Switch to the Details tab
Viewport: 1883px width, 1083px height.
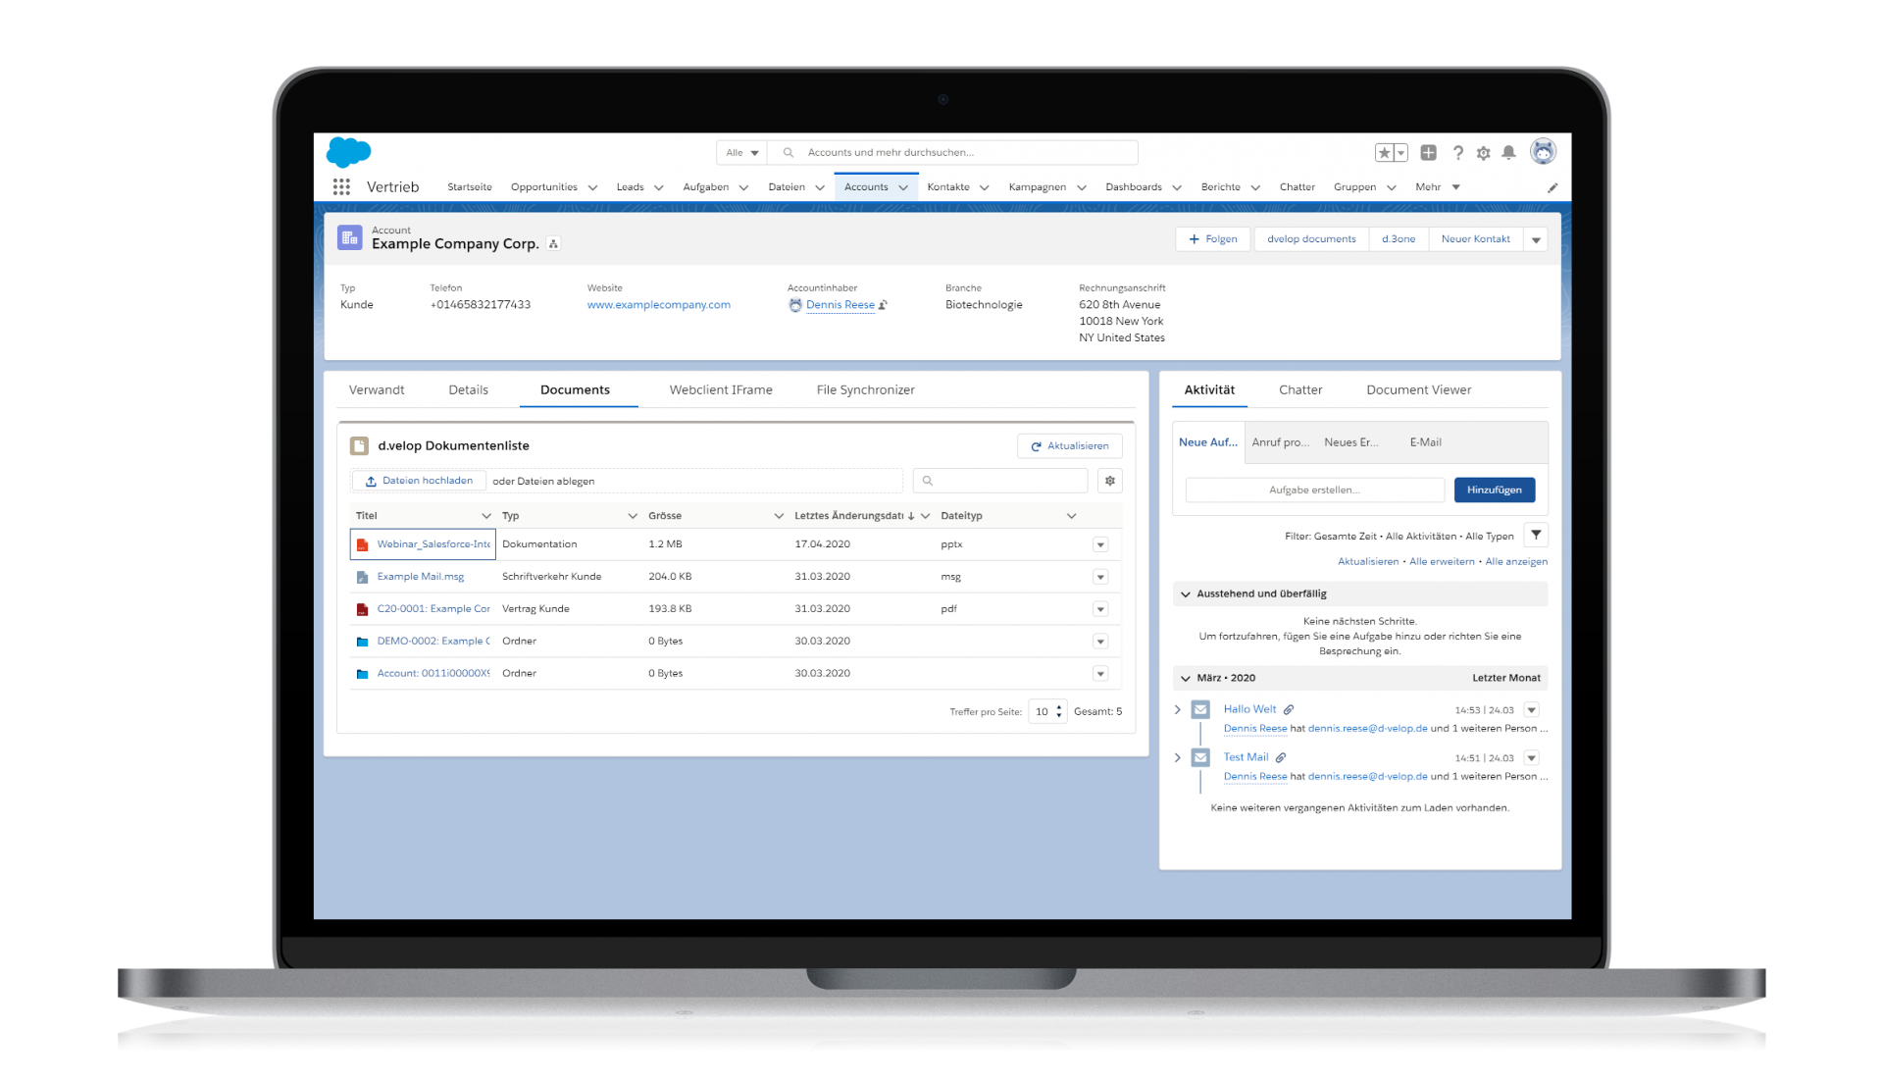[x=468, y=390]
